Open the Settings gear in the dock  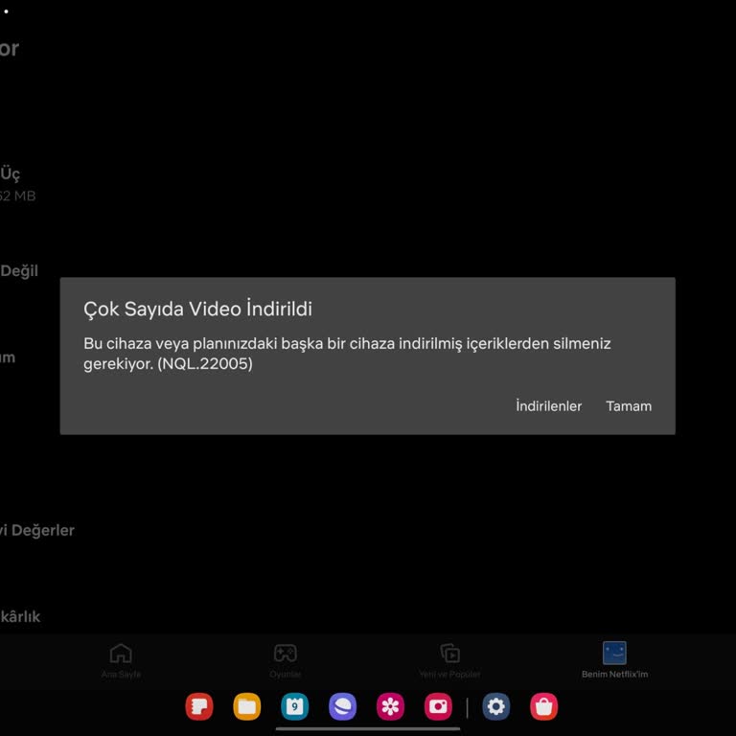click(x=496, y=706)
